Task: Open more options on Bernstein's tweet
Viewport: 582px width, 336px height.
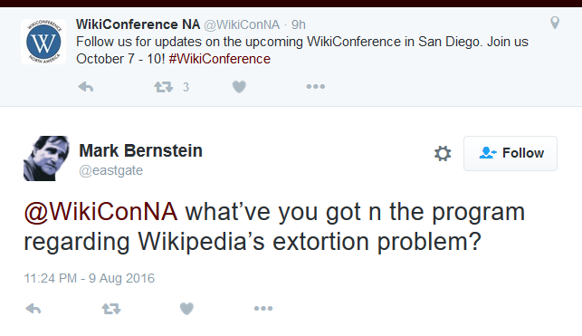Action: [263, 308]
